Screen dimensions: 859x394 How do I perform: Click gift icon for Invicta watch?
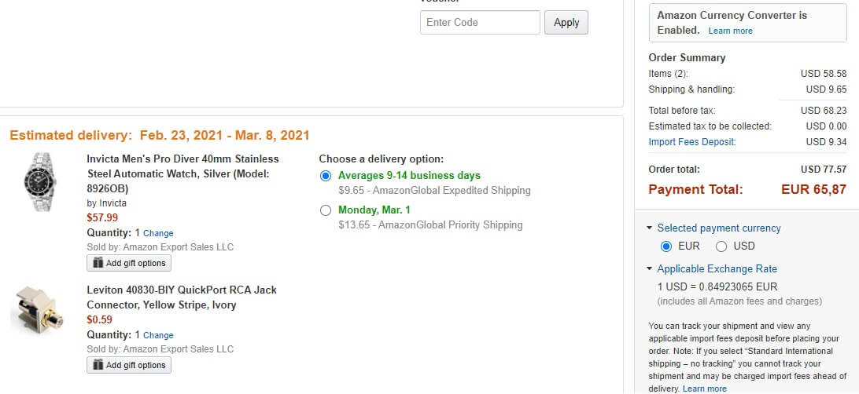(x=98, y=263)
